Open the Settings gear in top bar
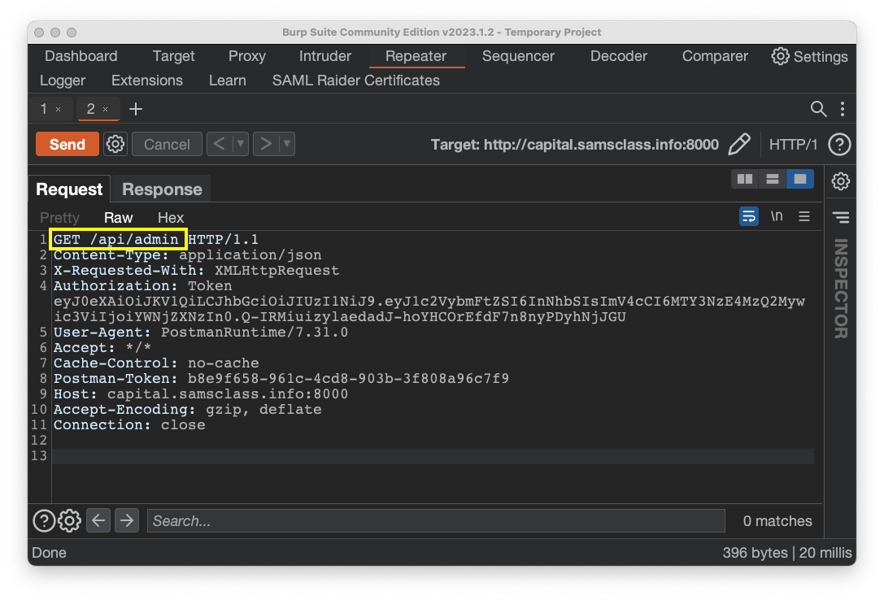This screenshot has height=600, width=884. click(809, 56)
